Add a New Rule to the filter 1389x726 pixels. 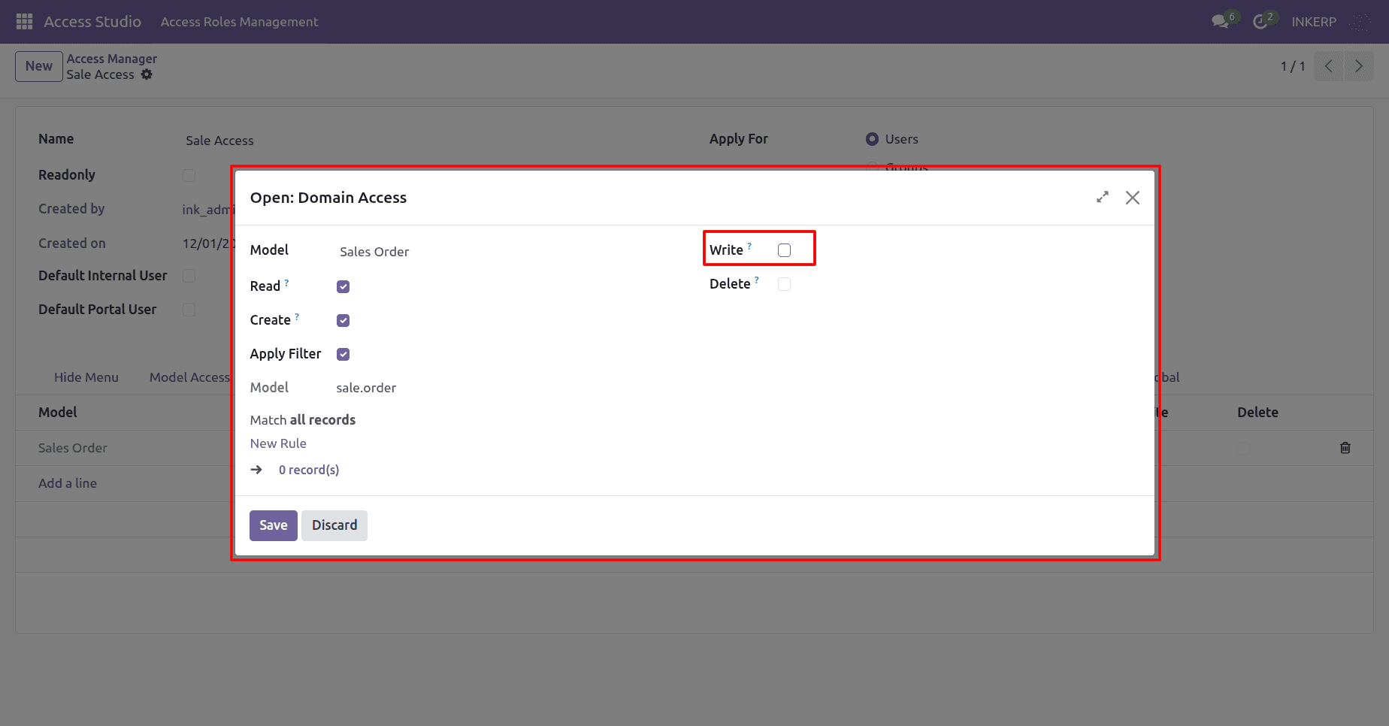(278, 443)
